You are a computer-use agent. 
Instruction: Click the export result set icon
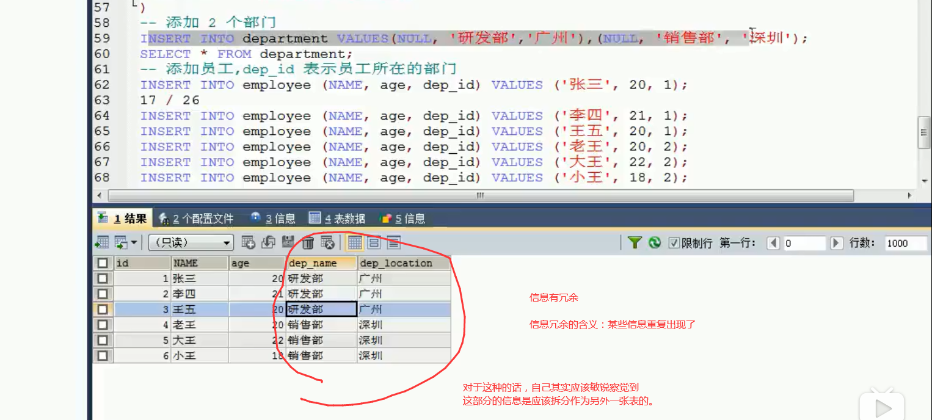pyautogui.click(x=101, y=243)
